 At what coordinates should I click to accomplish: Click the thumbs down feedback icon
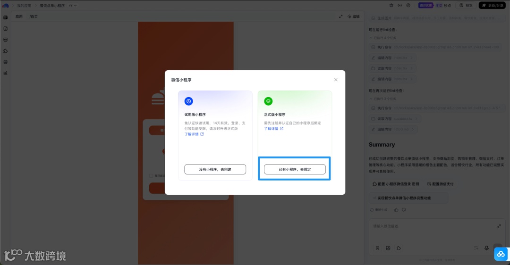[x=404, y=210]
